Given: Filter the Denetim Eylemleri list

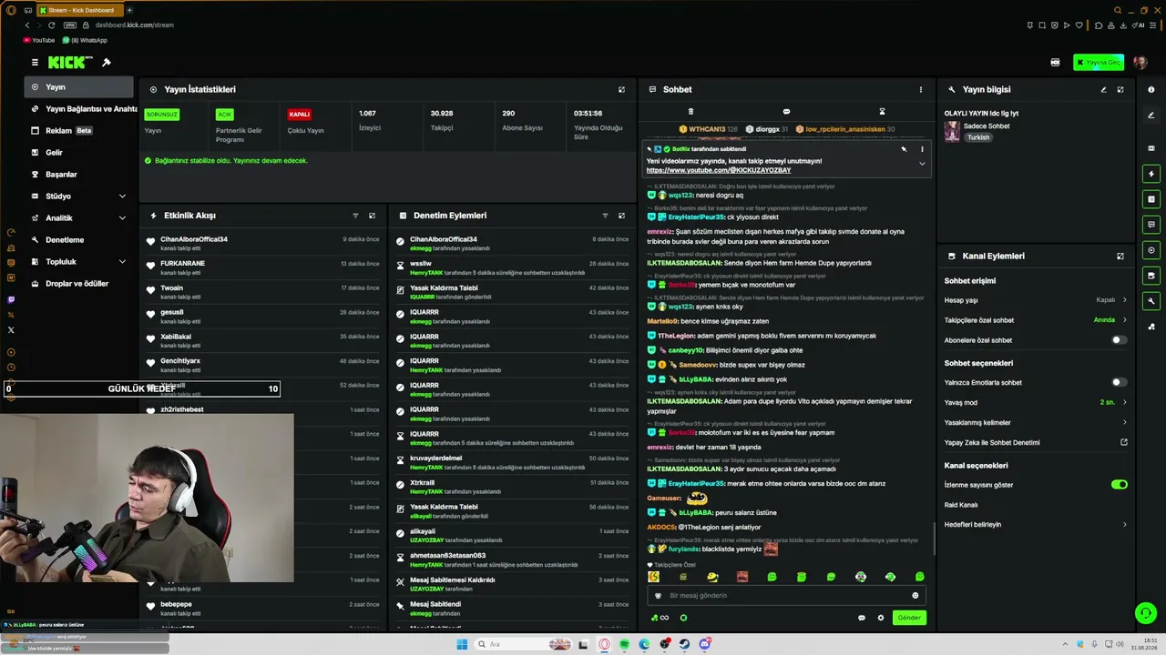Looking at the screenshot, I should click(605, 216).
